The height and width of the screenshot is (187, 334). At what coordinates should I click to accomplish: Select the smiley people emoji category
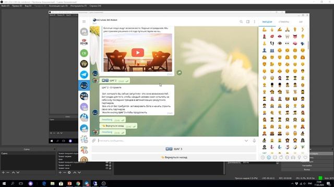click(269, 157)
